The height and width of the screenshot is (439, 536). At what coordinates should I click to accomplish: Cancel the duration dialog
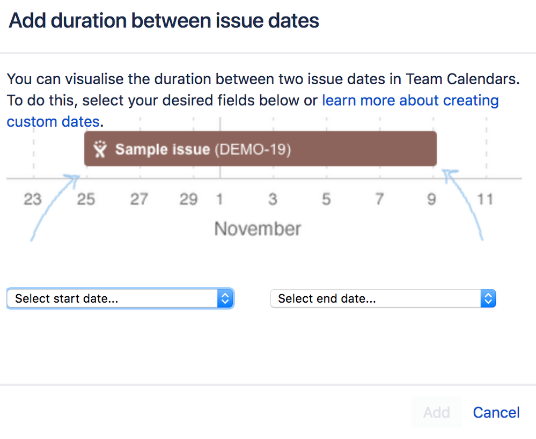[x=496, y=412]
